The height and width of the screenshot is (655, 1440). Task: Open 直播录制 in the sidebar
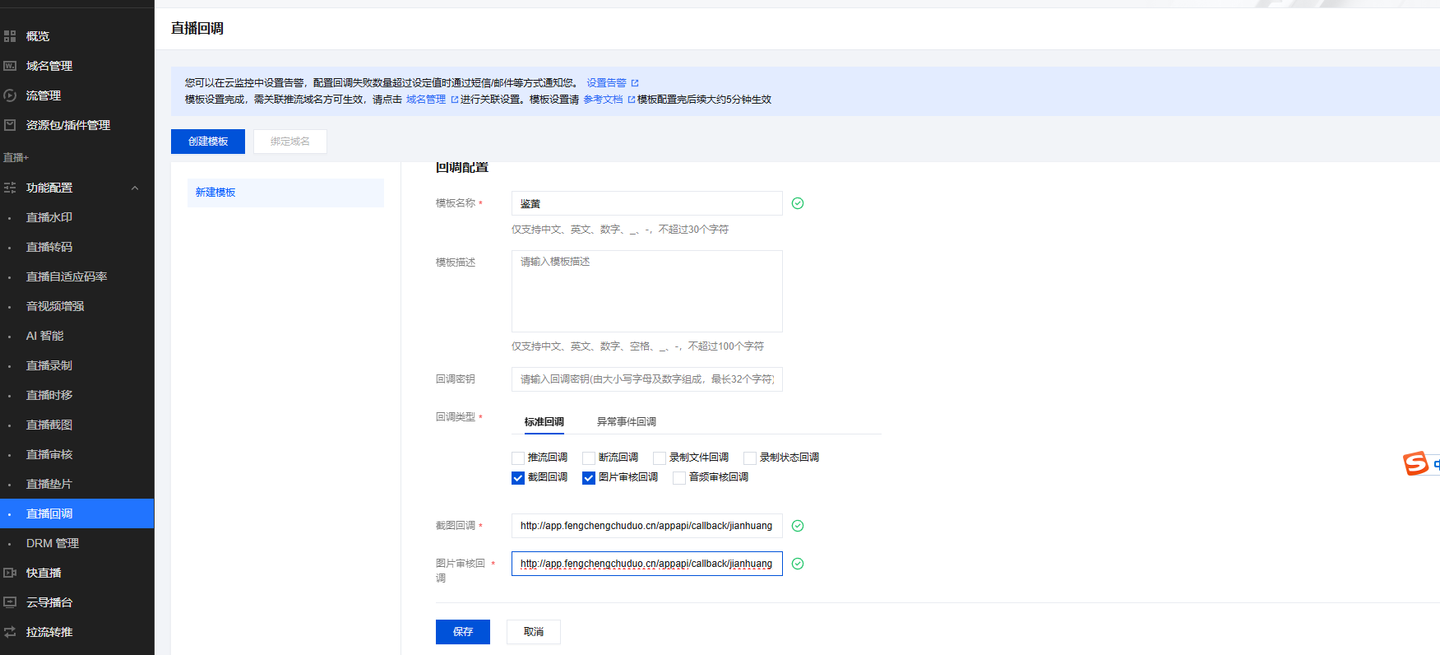(49, 365)
